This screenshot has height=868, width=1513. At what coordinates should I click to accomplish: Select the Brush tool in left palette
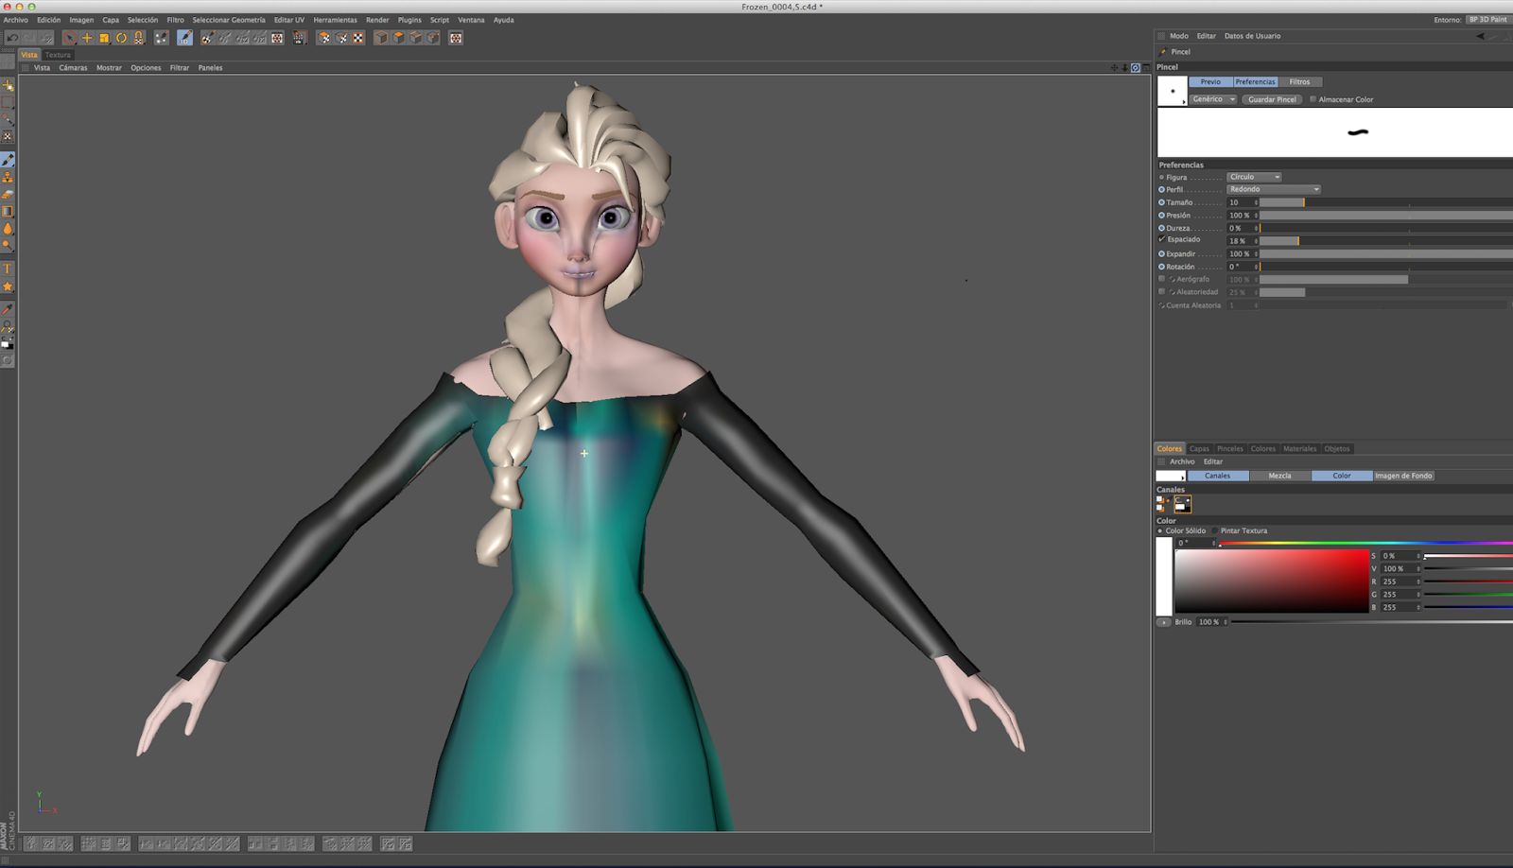coord(8,161)
